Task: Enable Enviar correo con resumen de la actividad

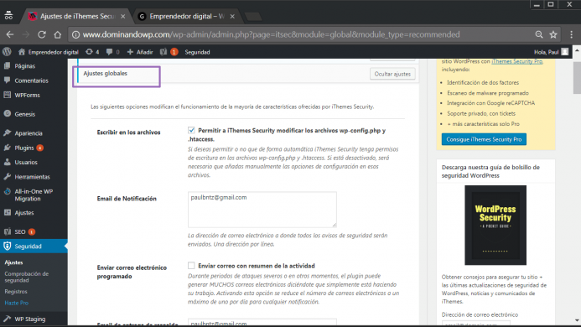Action: 191,266
